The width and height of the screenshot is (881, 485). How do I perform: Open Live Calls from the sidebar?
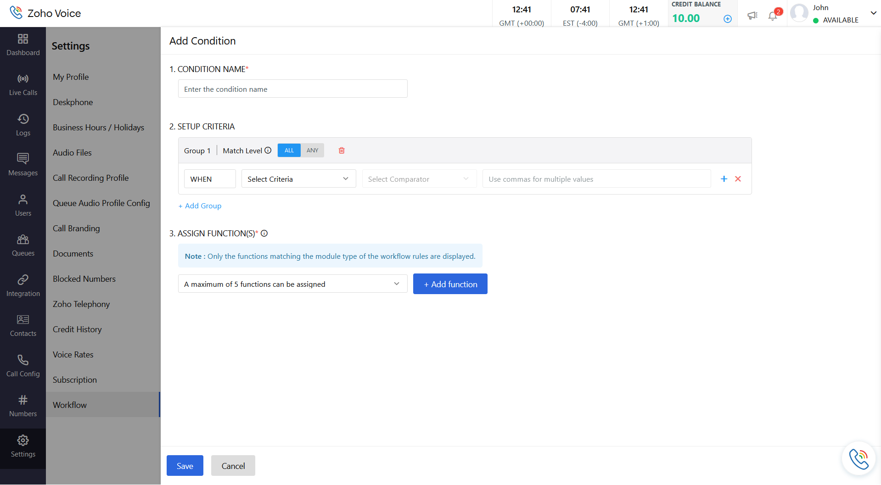23,85
